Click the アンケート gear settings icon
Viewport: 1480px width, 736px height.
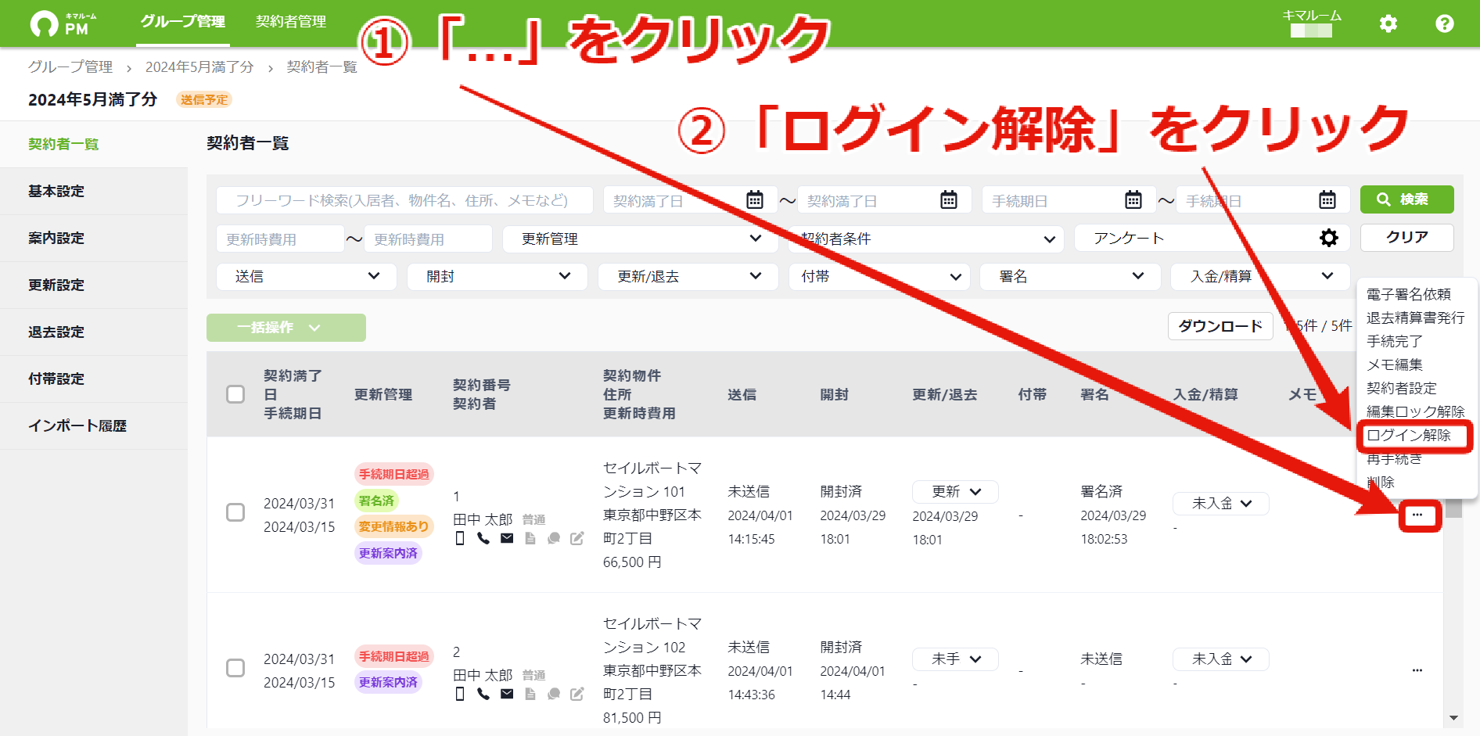(x=1329, y=238)
